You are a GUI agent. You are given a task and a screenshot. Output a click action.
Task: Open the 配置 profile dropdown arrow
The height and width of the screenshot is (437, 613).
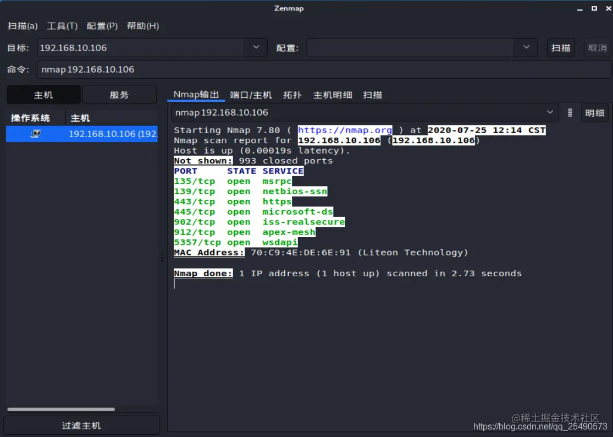pos(526,47)
